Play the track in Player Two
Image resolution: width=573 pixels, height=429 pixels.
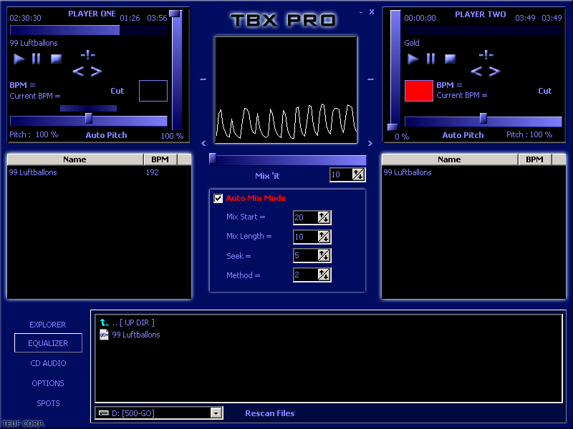coord(413,59)
